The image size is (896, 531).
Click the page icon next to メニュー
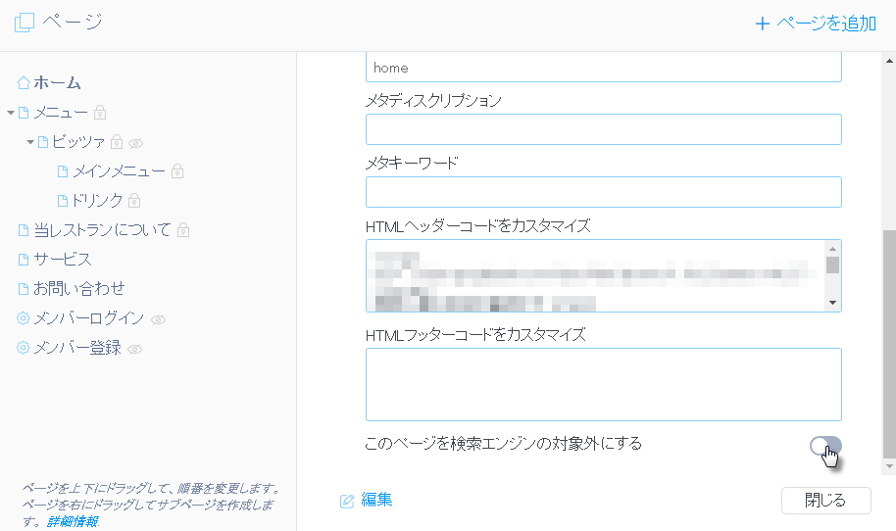[x=24, y=113]
